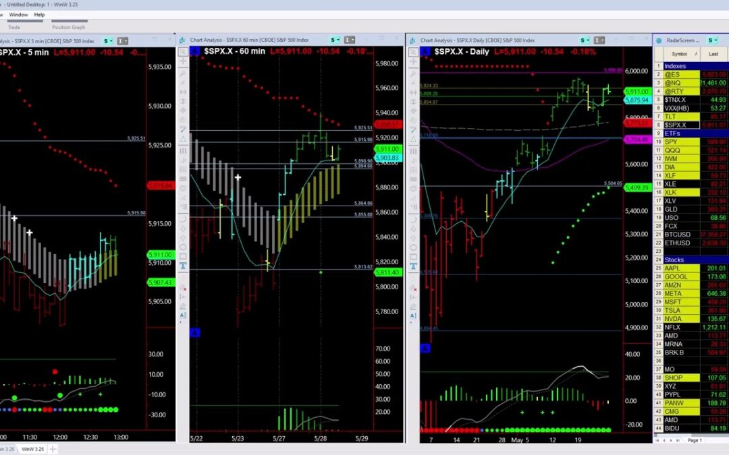The image size is (729, 455).
Task: Open the Help menu
Action: pyautogui.click(x=39, y=14)
